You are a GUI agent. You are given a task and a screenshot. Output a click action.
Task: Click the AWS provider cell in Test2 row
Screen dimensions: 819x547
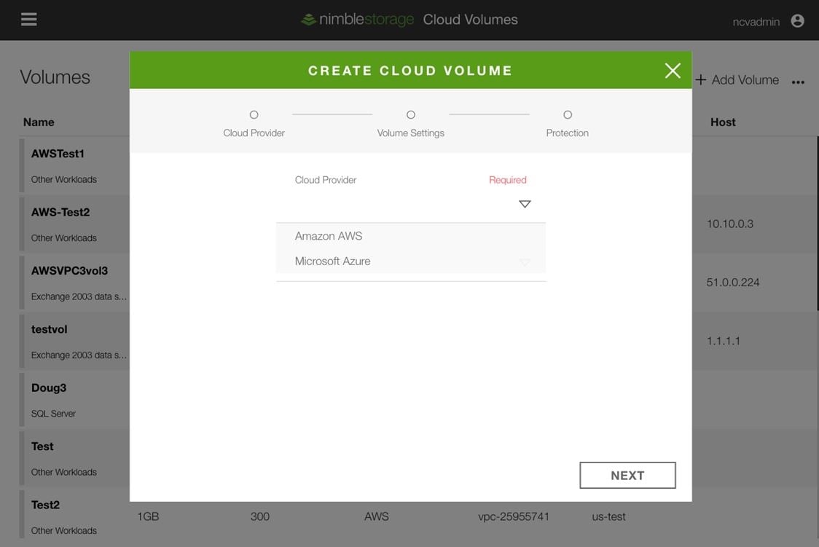pos(377,516)
